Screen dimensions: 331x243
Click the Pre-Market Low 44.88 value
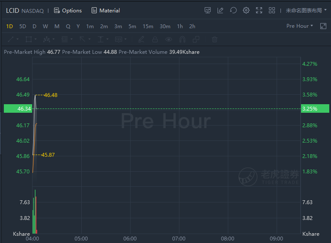(x=110, y=52)
